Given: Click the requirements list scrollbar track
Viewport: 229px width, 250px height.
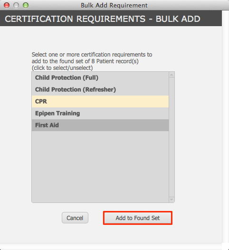Looking at the screenshot, I should pos(172,137).
